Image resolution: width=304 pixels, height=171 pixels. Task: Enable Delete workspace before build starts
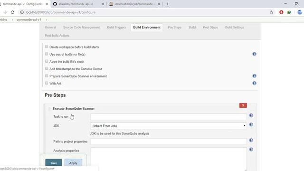coord(47,47)
